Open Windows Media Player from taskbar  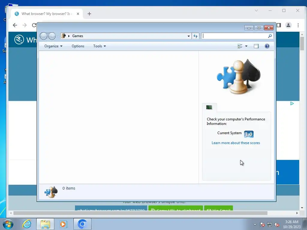(63, 224)
